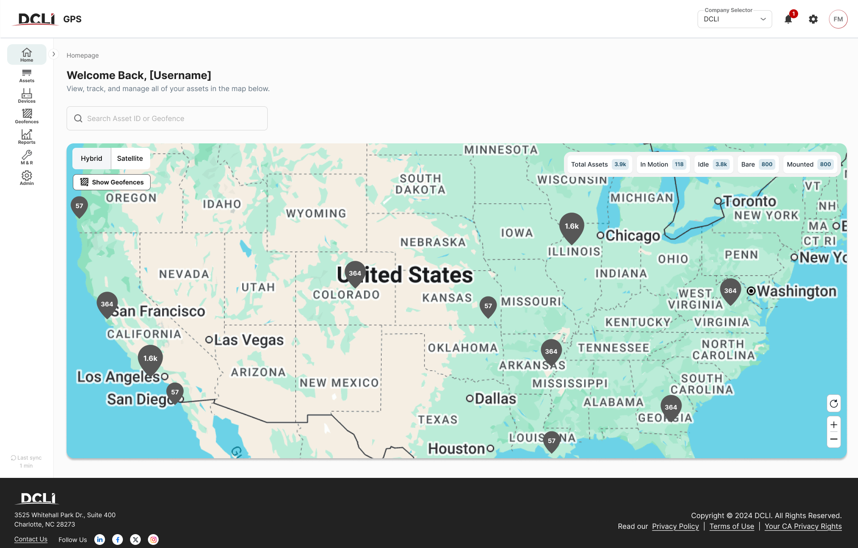Select the Idle assets filter
The width and height of the screenshot is (858, 548).
pyautogui.click(x=713, y=164)
